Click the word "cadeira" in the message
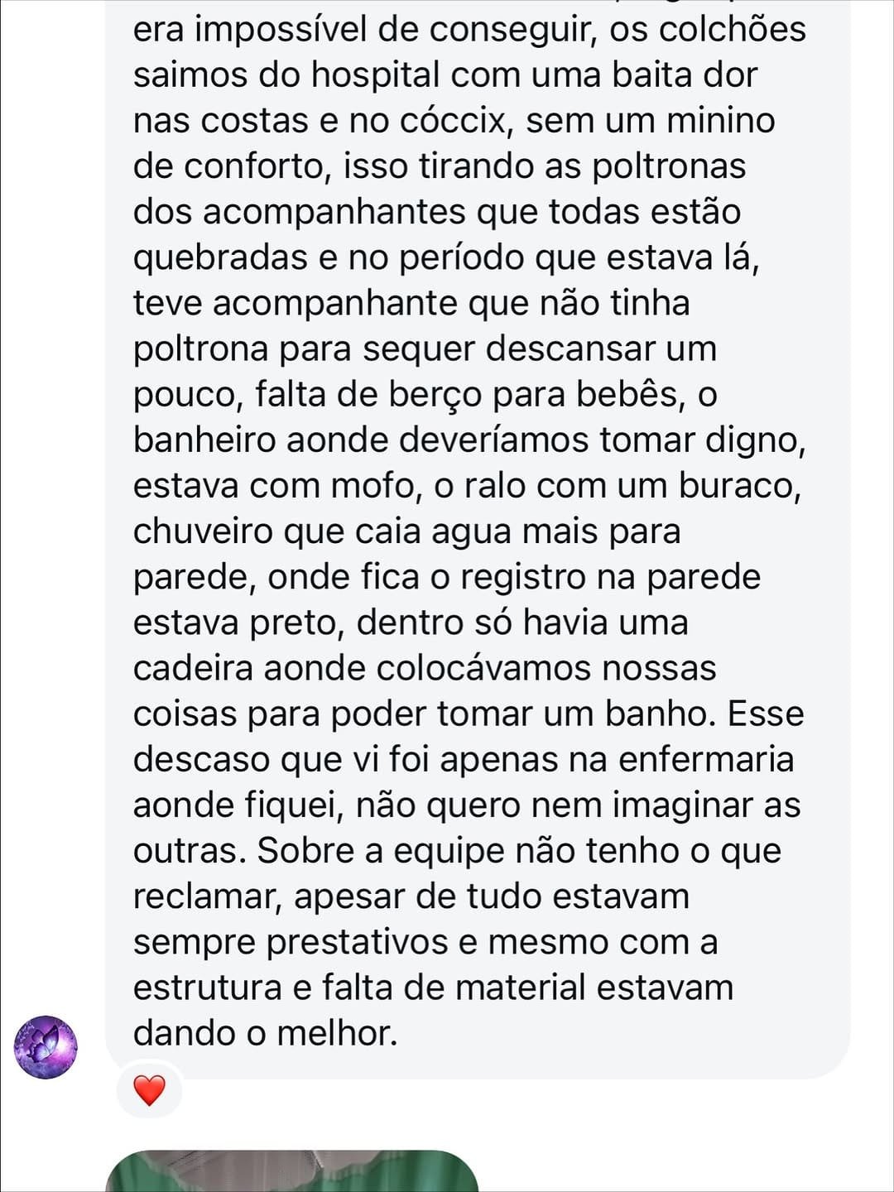This screenshot has height=1192, width=894. (x=194, y=668)
